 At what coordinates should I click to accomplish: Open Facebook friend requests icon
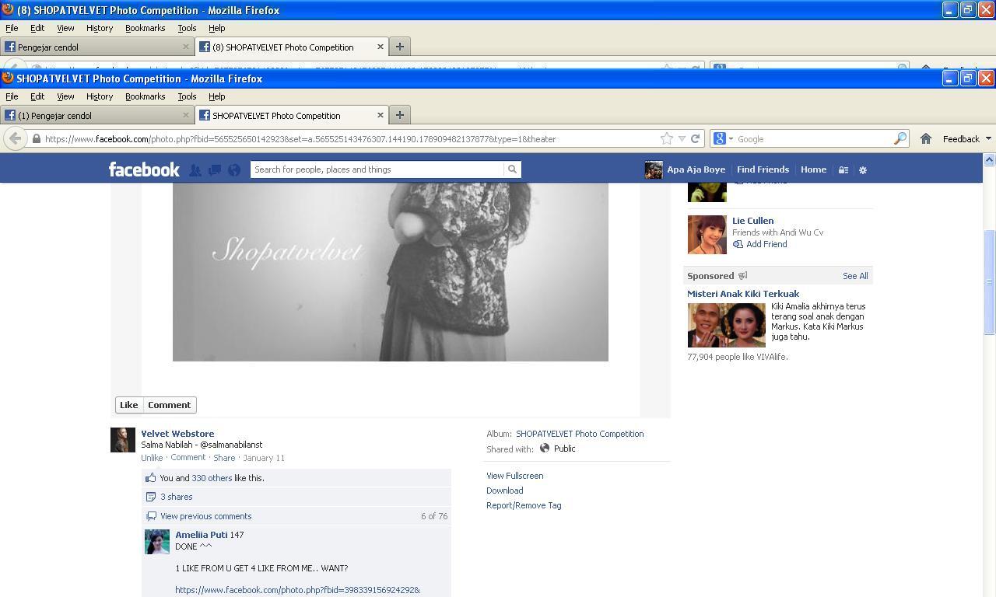[x=195, y=169]
